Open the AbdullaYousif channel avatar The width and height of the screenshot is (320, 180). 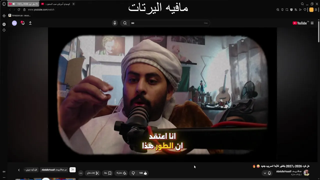(306, 173)
